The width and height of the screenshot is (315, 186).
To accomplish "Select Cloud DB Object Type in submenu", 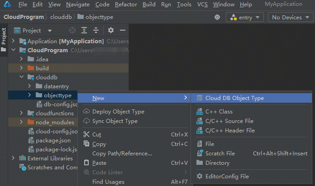I will pos(234,98).
